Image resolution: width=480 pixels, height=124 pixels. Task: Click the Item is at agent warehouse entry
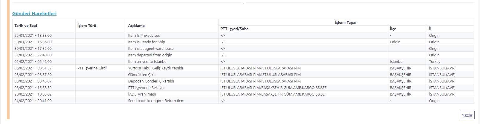point(151,48)
